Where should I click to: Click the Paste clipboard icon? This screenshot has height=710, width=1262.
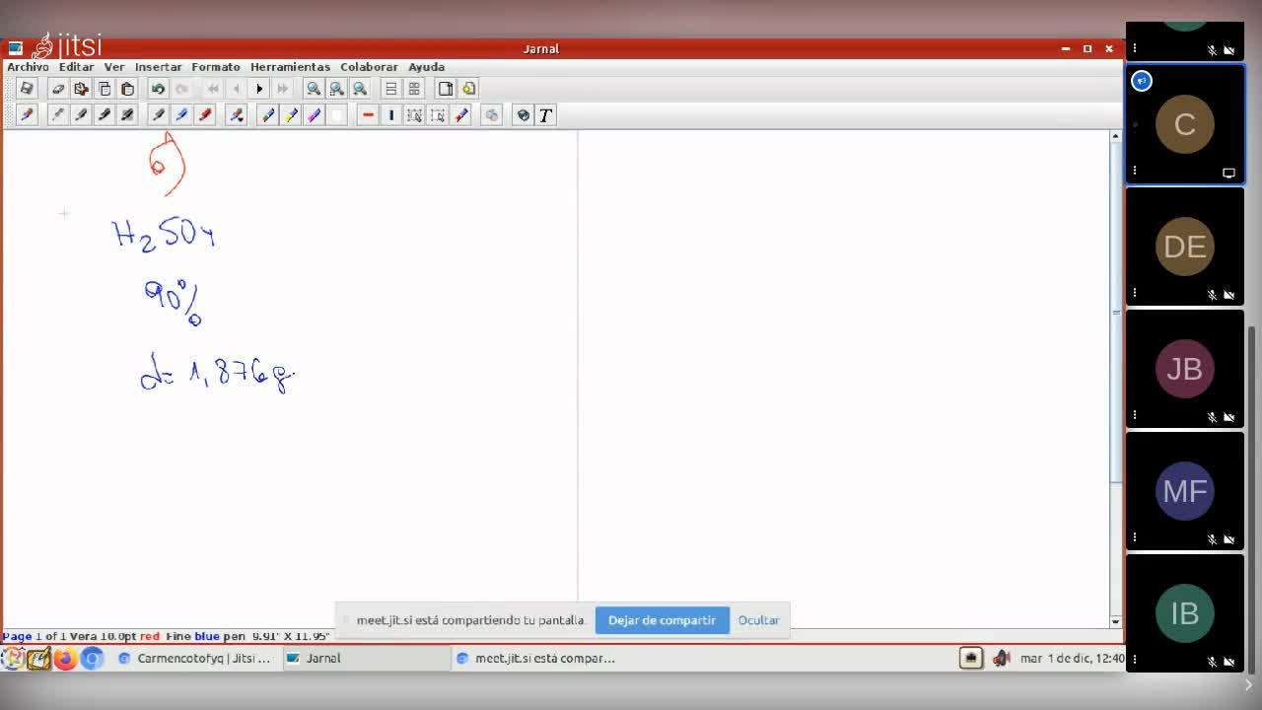point(127,89)
